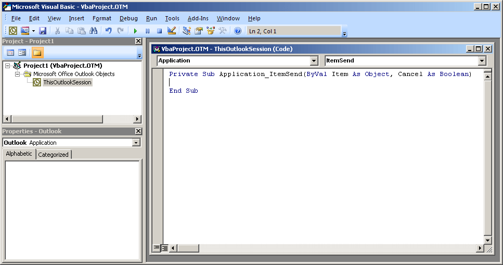Click the View Microsoft Outlook toolbar icon

click(13, 31)
